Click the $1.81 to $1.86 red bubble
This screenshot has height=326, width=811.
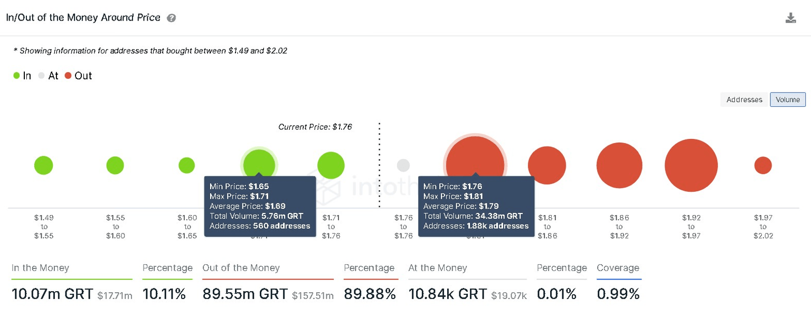click(547, 165)
